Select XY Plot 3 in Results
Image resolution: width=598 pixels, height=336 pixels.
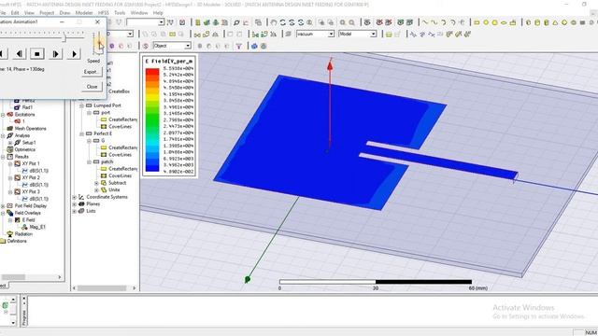tap(31, 192)
